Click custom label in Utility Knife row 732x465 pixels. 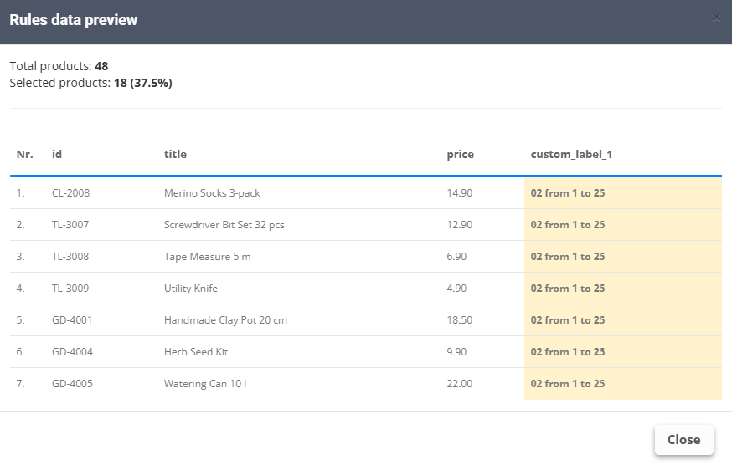click(568, 289)
